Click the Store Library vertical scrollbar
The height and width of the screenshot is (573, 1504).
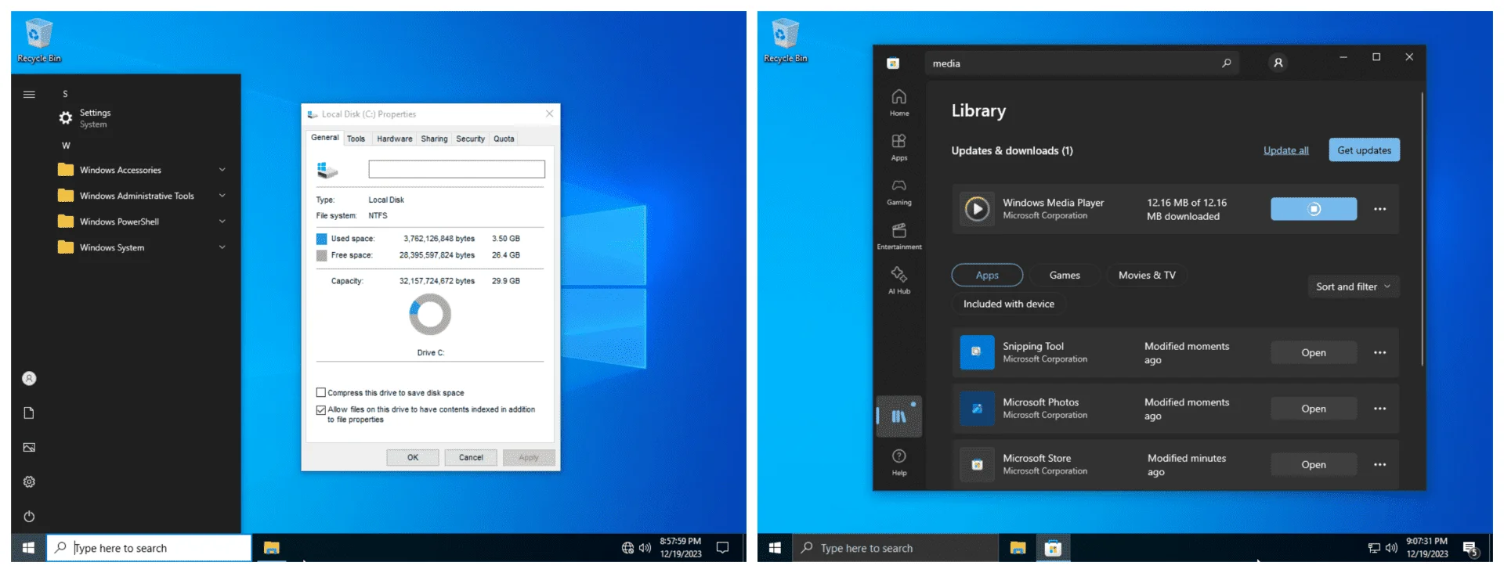click(x=1422, y=228)
